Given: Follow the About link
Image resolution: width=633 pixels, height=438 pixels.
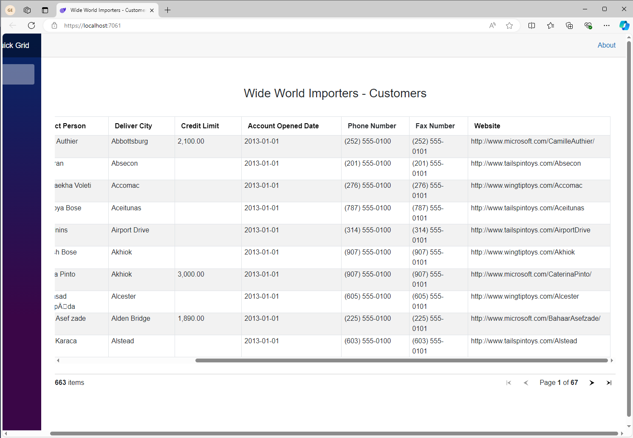Looking at the screenshot, I should point(606,45).
